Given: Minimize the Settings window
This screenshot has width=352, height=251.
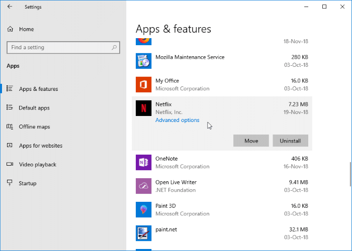Looking at the screenshot, I should point(306,7).
